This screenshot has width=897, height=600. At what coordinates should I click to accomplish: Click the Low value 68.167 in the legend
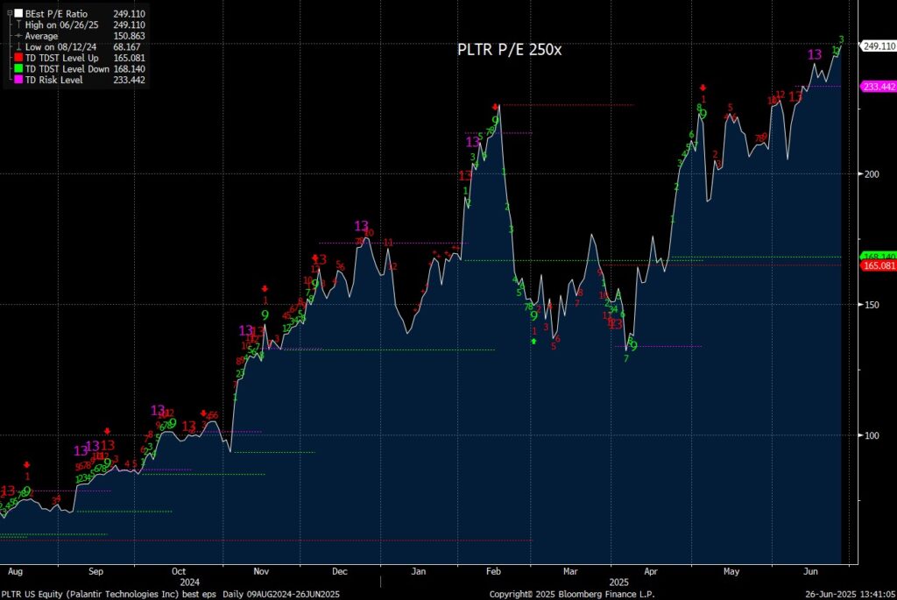click(127, 47)
